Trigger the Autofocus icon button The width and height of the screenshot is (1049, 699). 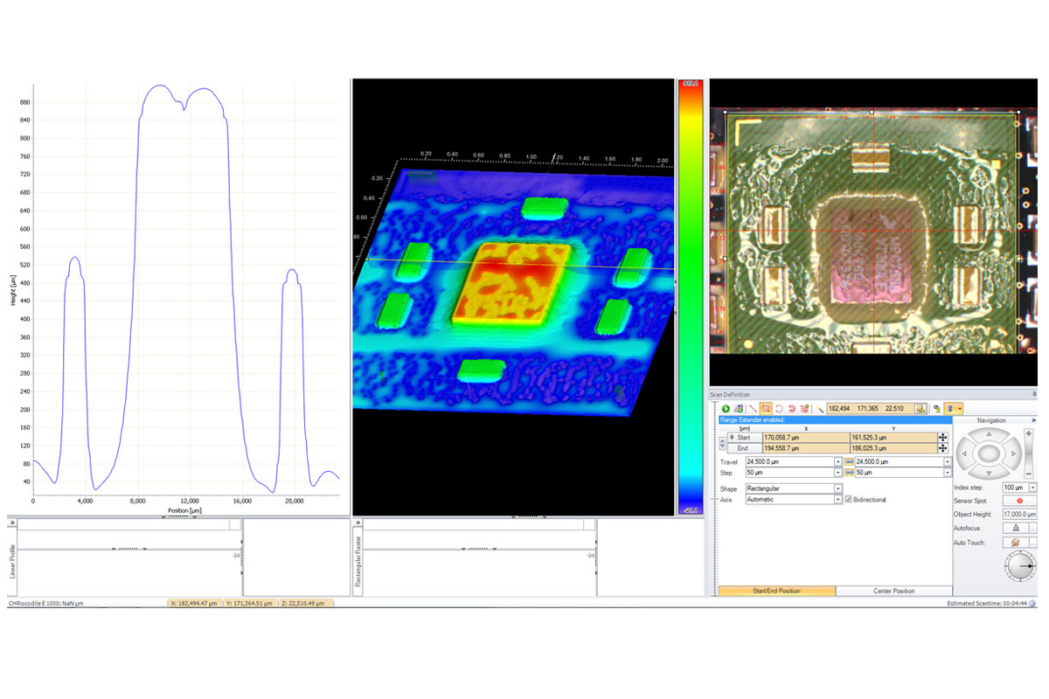click(1016, 529)
